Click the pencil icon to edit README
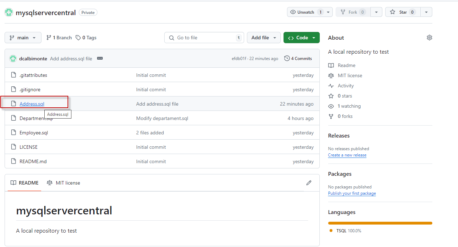 (x=309, y=183)
